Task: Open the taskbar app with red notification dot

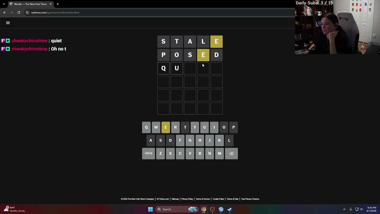Action: tap(212, 209)
